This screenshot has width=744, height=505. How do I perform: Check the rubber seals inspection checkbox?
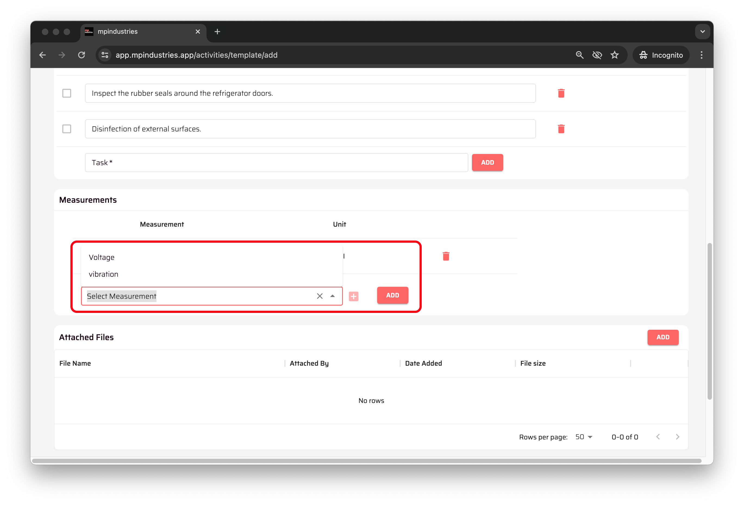(67, 93)
